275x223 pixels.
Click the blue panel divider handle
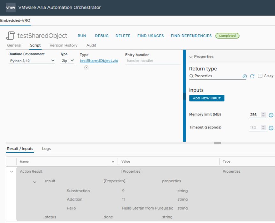(184, 96)
